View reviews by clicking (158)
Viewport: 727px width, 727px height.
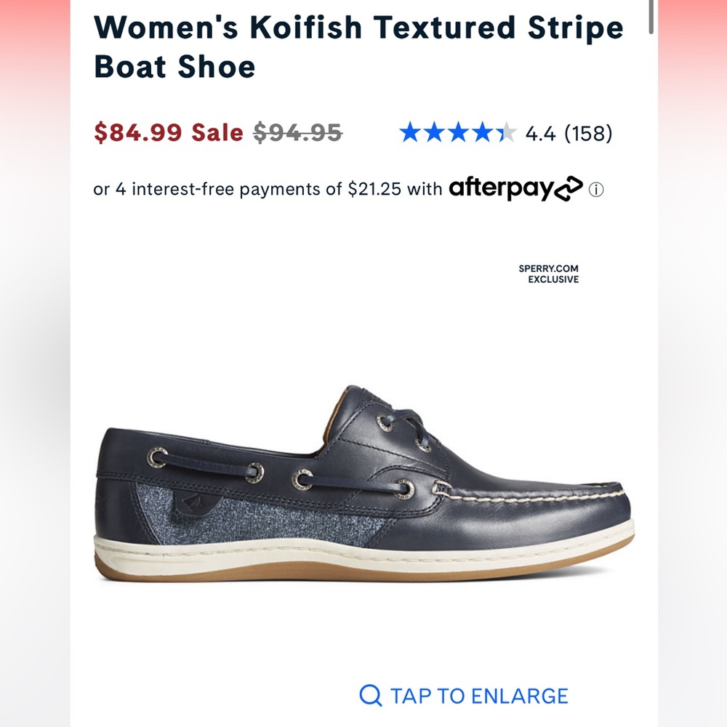click(x=587, y=133)
